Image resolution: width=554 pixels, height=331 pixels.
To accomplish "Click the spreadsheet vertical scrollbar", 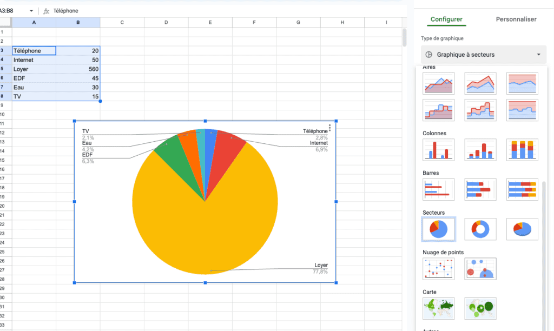I will pyautogui.click(x=405, y=37).
